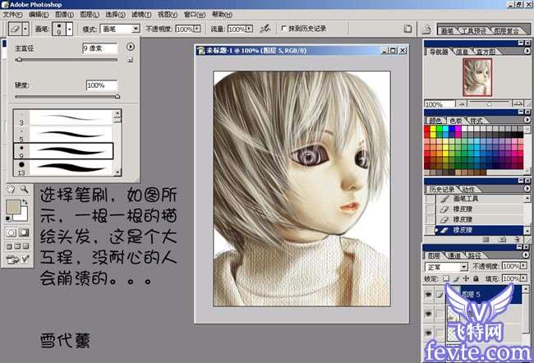This screenshot has height=363, width=534.
Task: Select layer 图层 5 in Layers panel
Action: (x=483, y=295)
